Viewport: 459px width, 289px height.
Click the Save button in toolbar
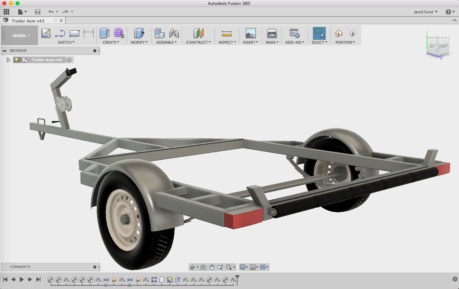point(38,12)
